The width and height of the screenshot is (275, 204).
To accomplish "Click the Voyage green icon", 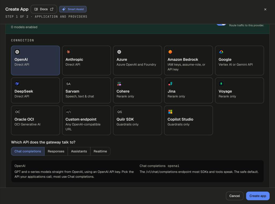I will [221, 84].
